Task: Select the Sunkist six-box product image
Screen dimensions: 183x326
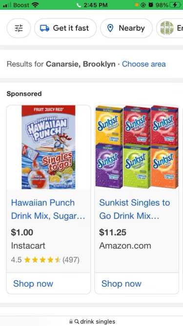Action: point(137,147)
